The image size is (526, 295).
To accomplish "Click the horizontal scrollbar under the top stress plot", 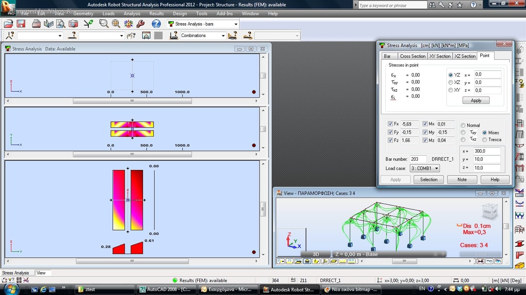I will point(132,101).
